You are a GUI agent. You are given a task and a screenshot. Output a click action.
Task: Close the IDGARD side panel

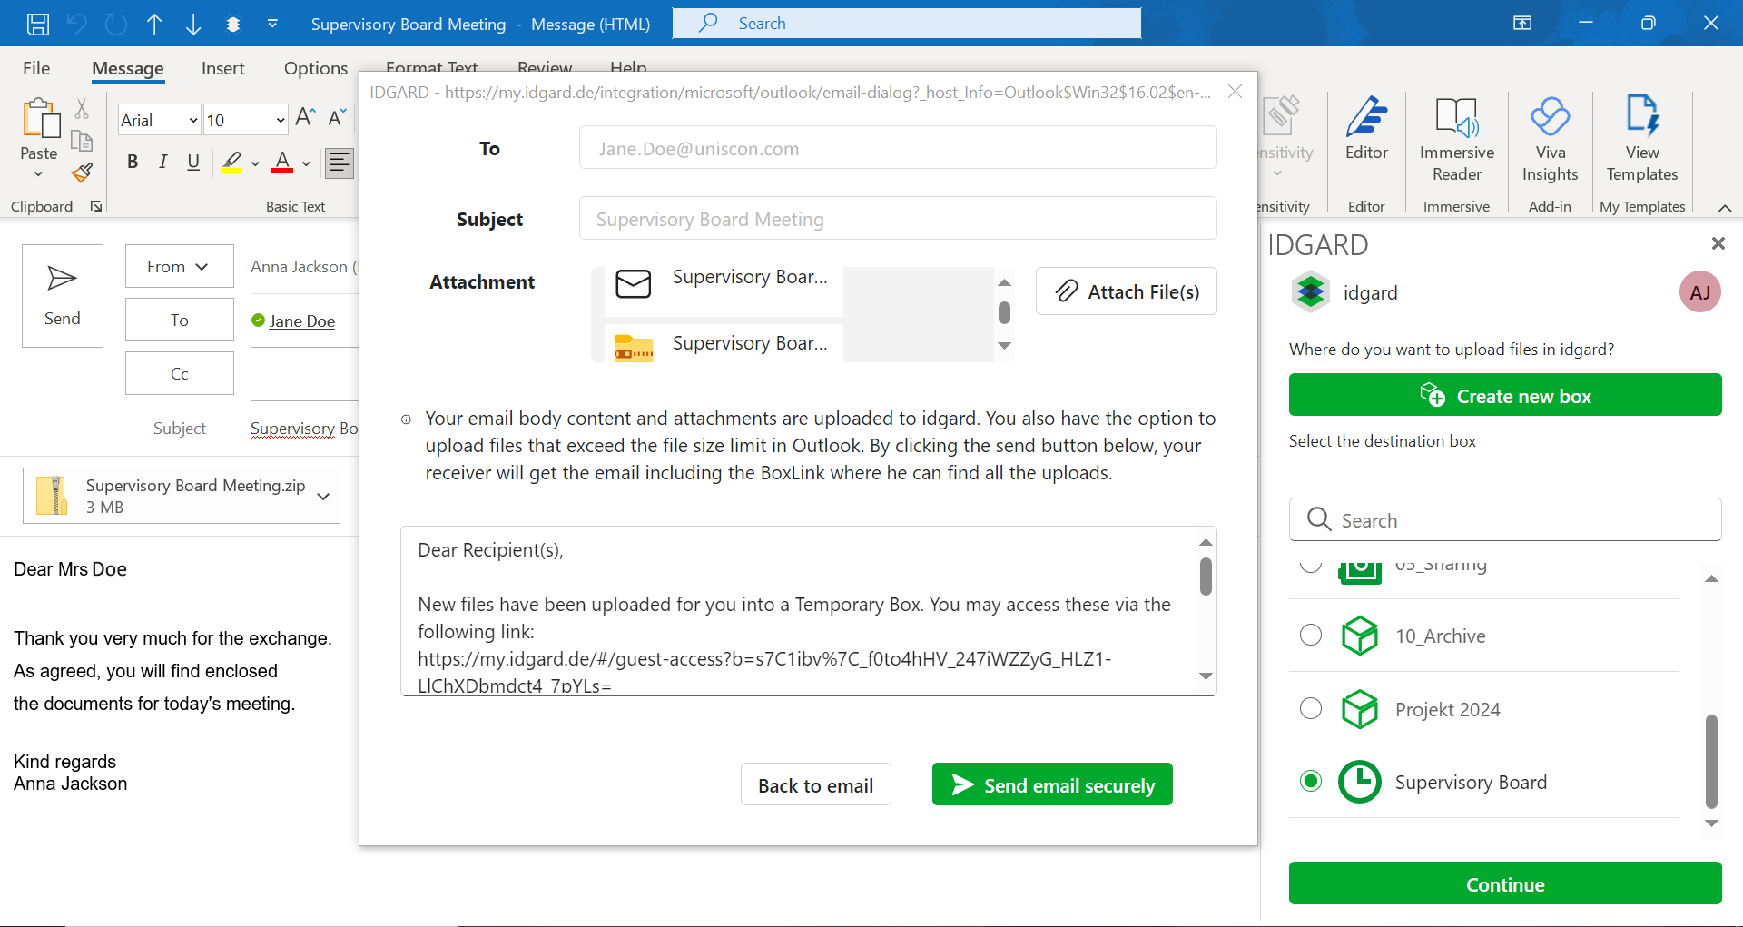pos(1718,243)
